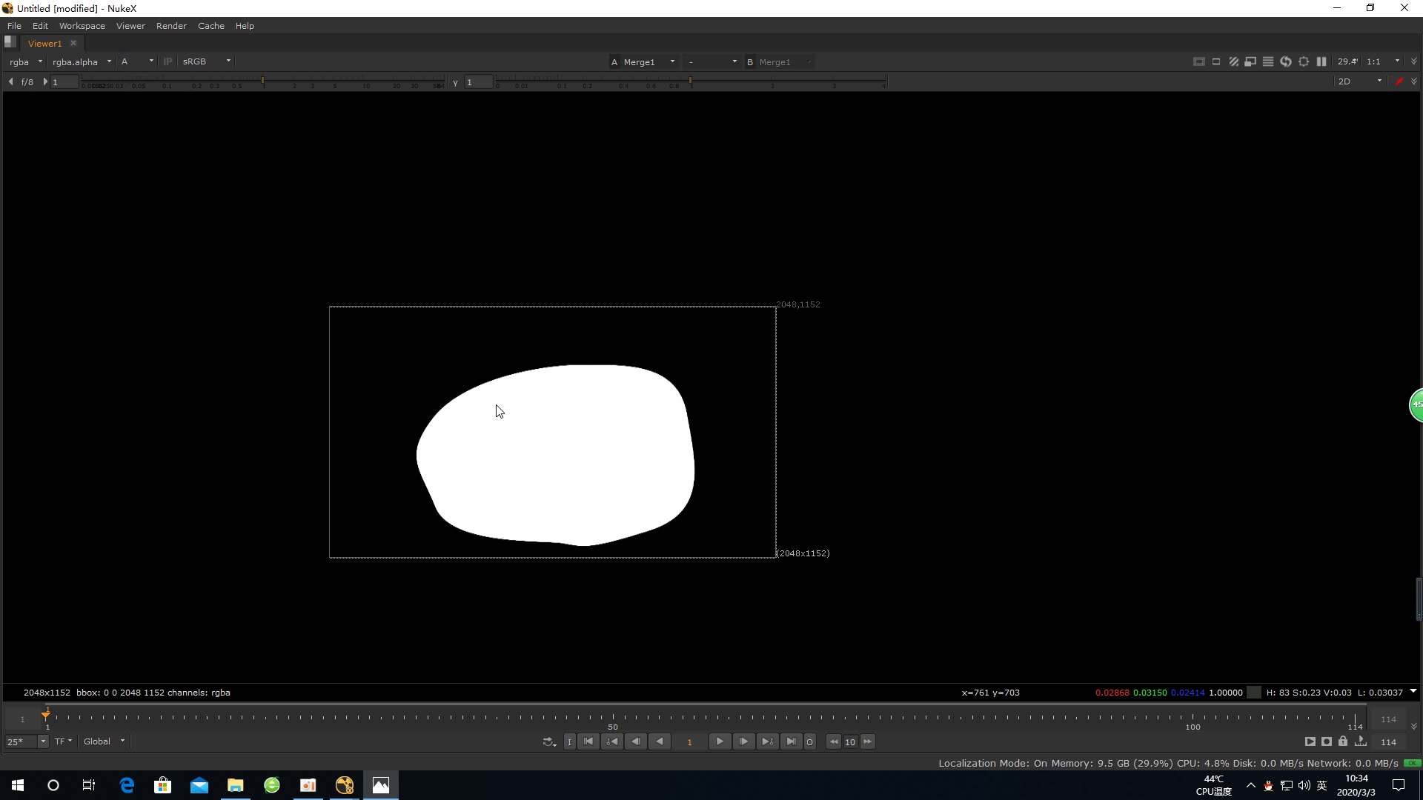Toggle the IP input process button
Image resolution: width=1423 pixels, height=800 pixels.
click(167, 61)
